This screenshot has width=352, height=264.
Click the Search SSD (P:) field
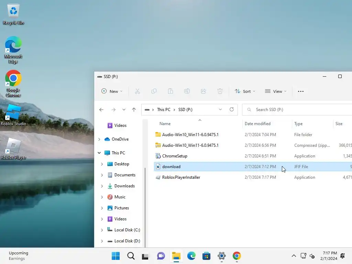(297, 110)
